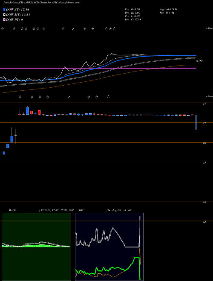Select the 'DOW ST: 17.34' legend label
The width and height of the screenshot is (213, 281).
17,9
